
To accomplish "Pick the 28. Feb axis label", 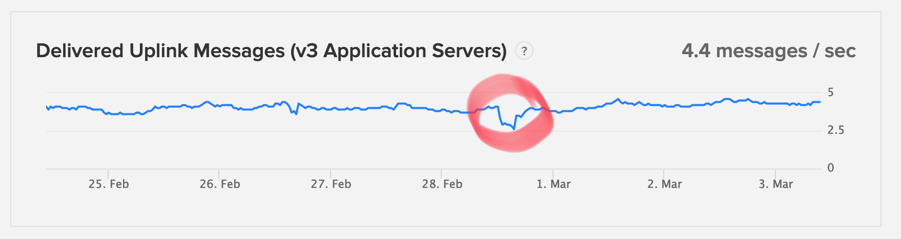I will pos(442,184).
